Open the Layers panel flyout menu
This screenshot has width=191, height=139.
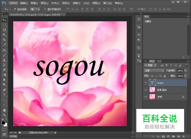(188, 61)
